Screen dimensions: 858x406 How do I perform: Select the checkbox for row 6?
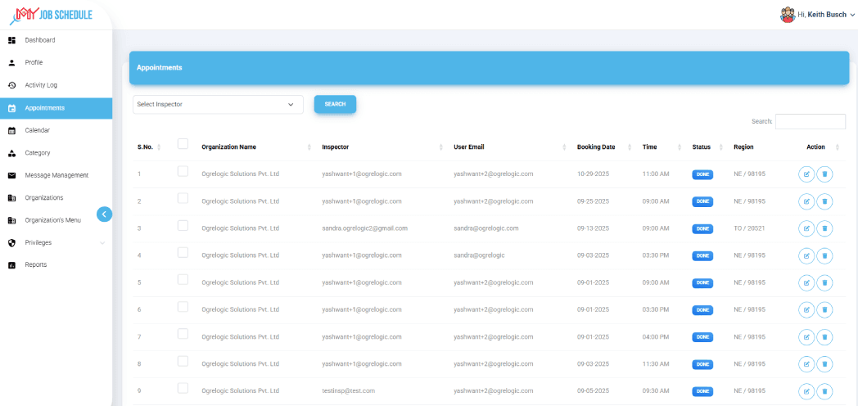pos(183,307)
